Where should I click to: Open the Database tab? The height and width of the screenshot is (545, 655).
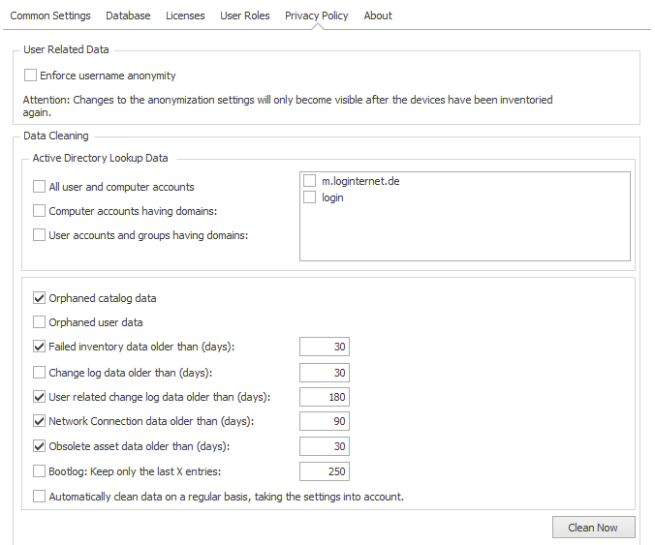point(128,15)
